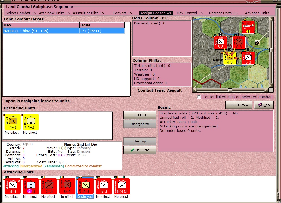This screenshot has width=281, height=203.
Task: Click the yellow 4-3 defender on map
Action: tap(230, 58)
